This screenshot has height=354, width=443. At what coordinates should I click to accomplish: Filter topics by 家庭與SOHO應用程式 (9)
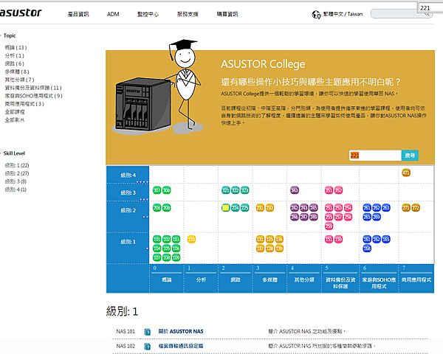[34, 96]
